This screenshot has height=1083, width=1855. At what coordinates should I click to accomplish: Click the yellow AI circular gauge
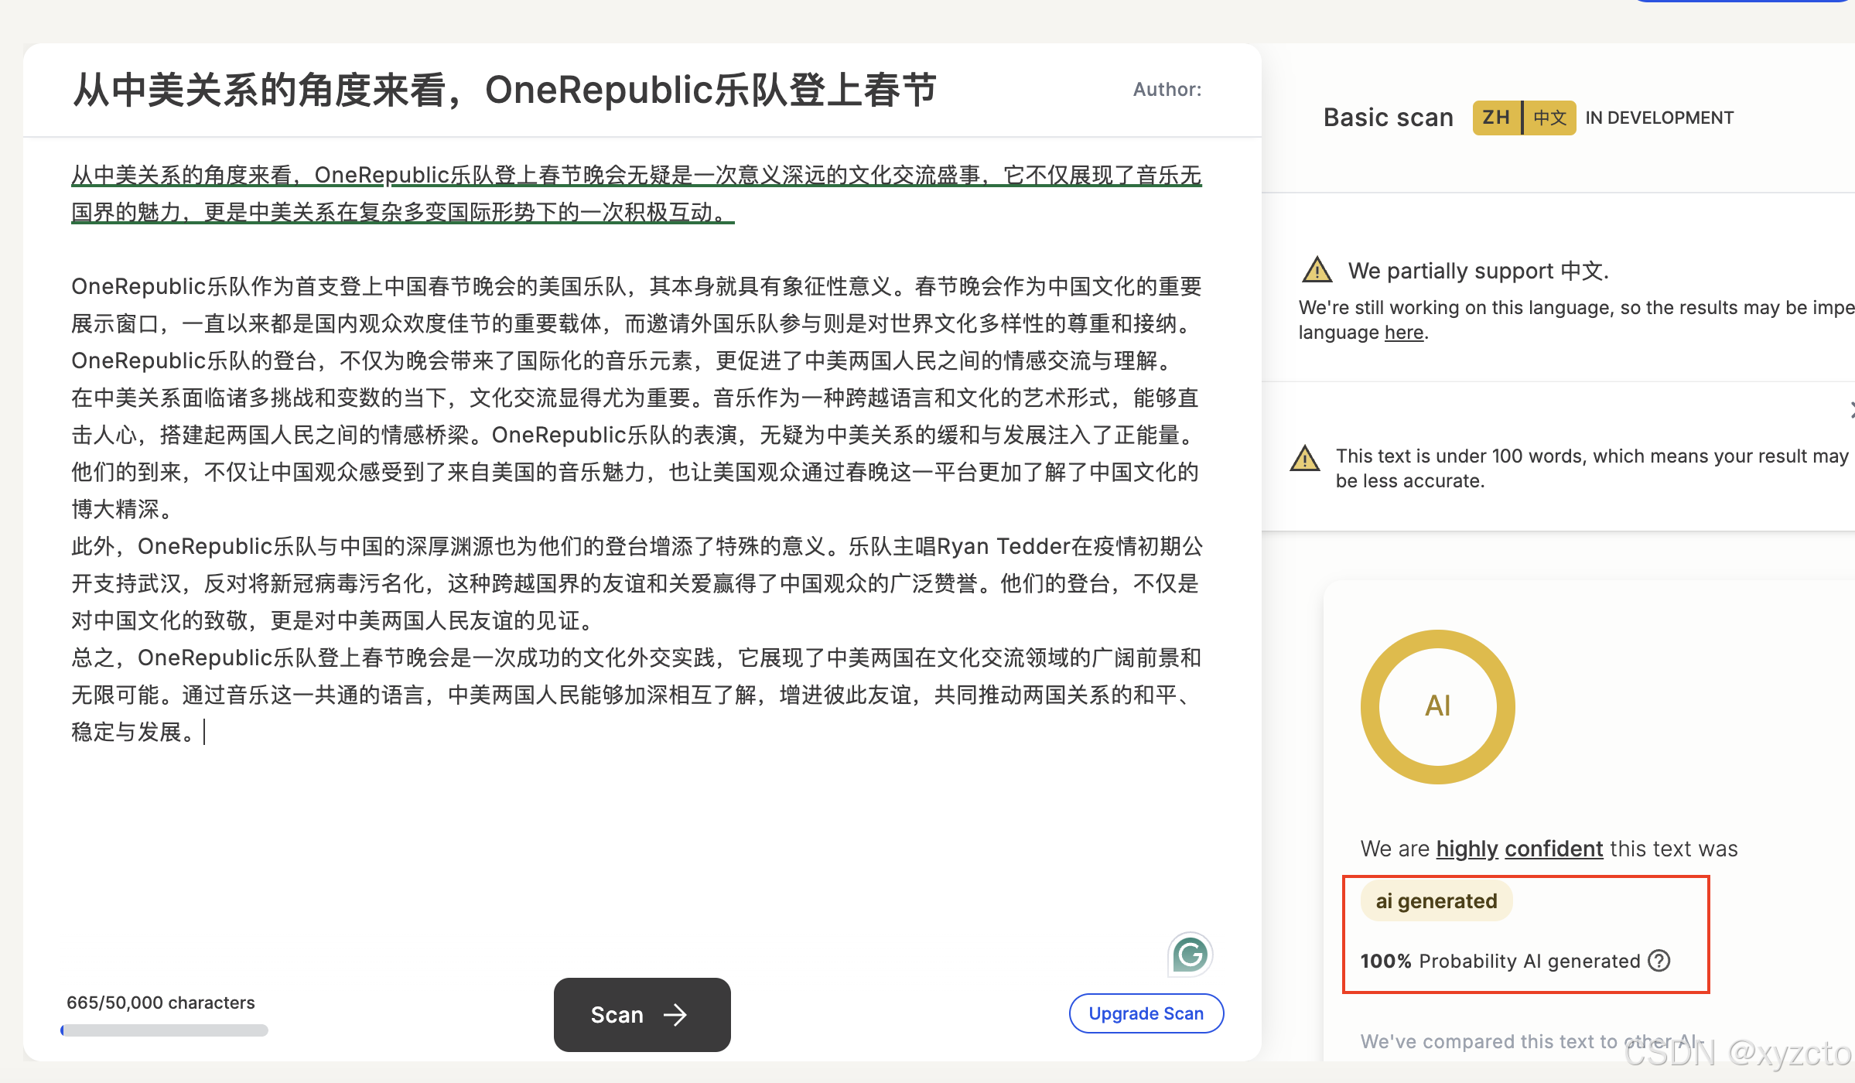pyautogui.click(x=1437, y=706)
